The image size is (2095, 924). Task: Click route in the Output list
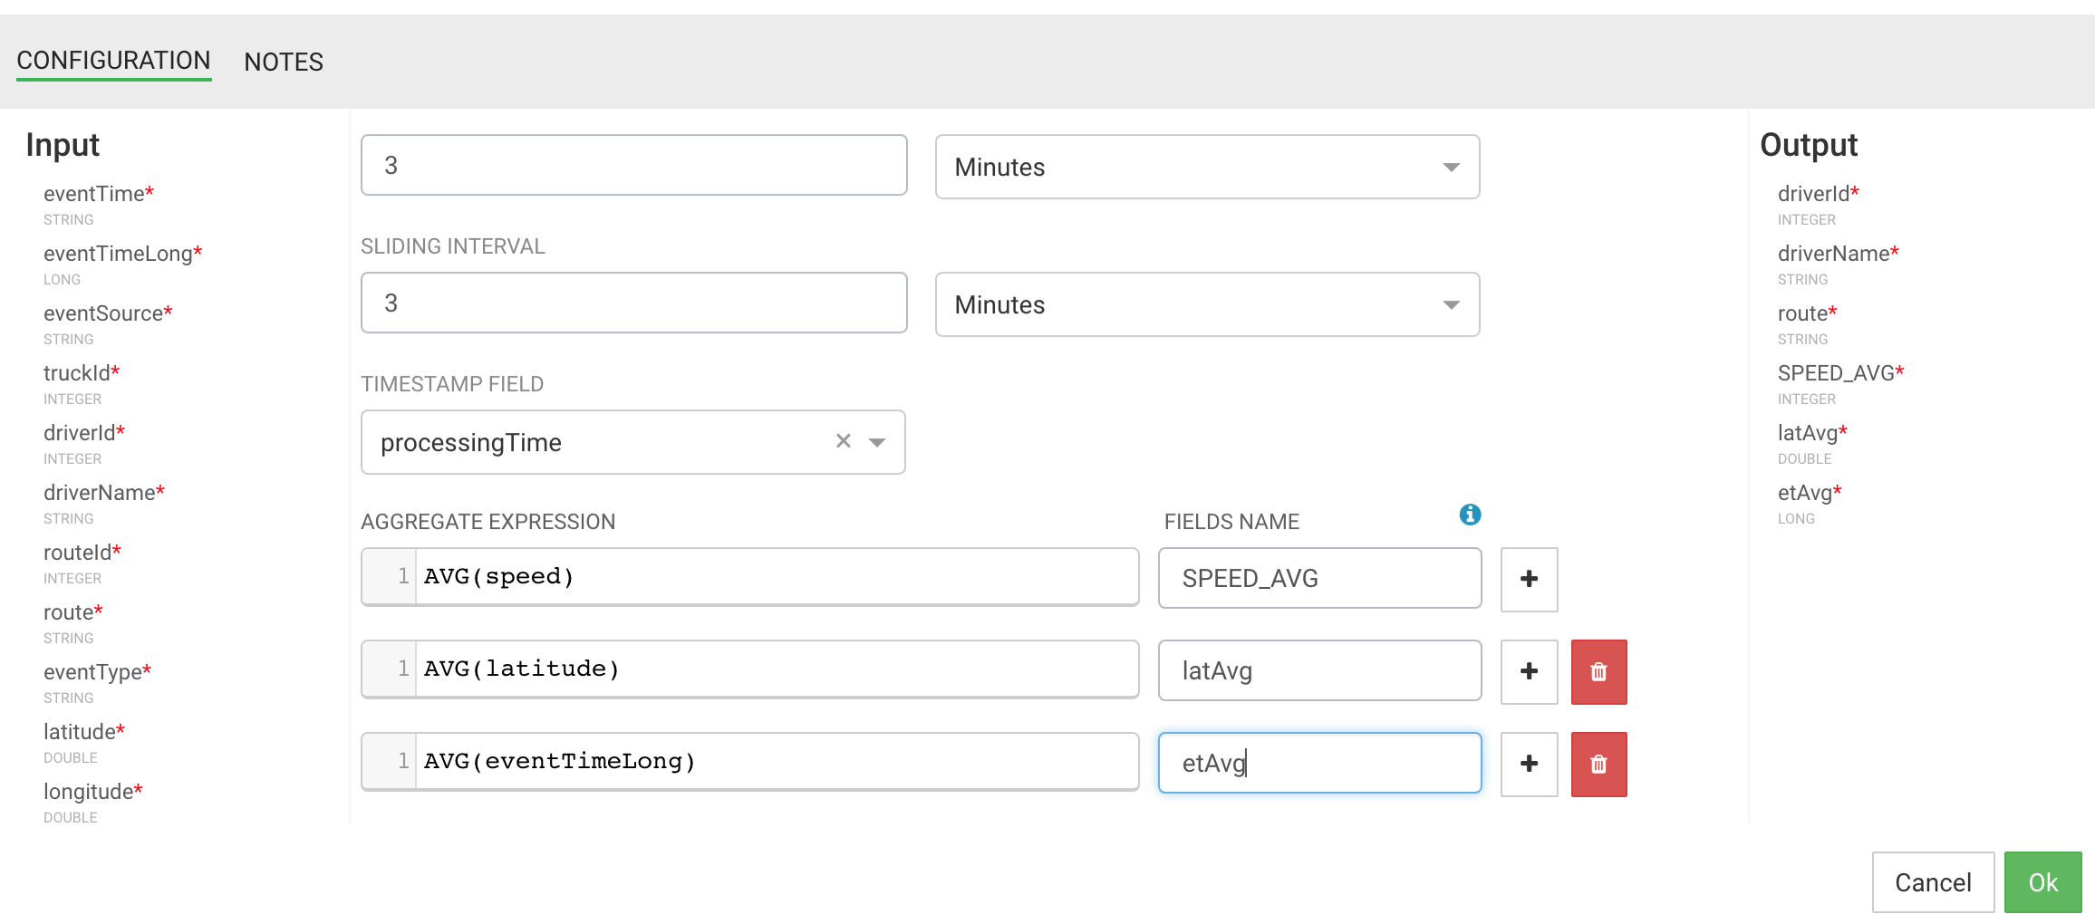point(1808,313)
